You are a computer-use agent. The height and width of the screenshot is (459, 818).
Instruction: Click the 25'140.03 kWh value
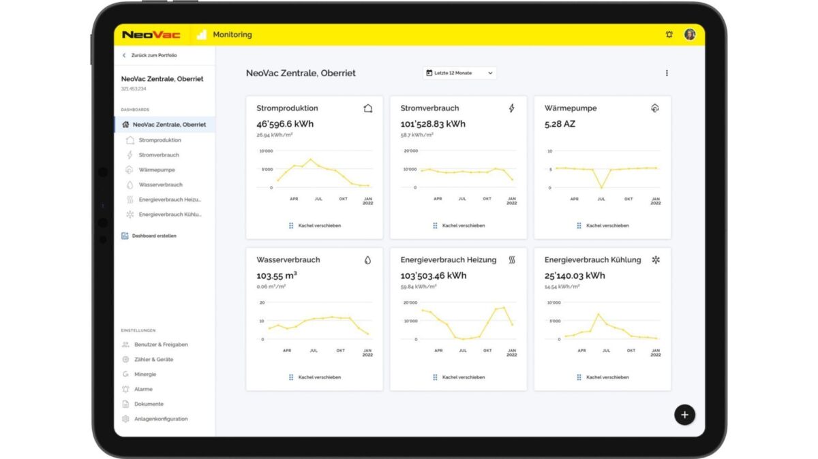575,276
